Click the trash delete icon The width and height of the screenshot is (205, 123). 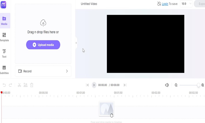32,85
